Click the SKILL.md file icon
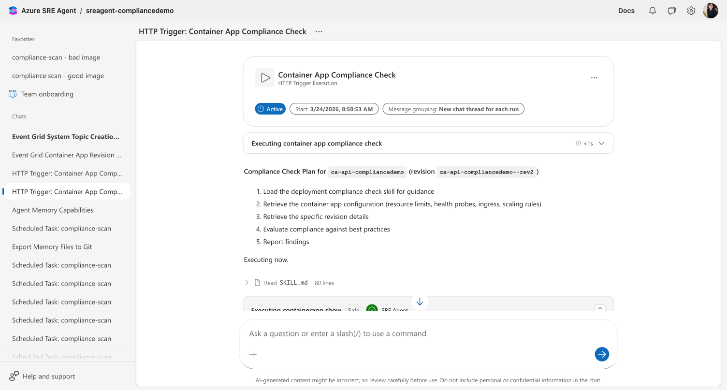Screen dimensions: 727x390 coord(258,283)
